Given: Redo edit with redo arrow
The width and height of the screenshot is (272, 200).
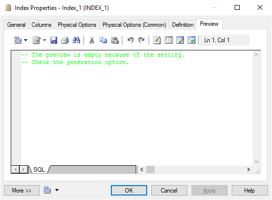Looking at the screenshot, I should 141,40.
